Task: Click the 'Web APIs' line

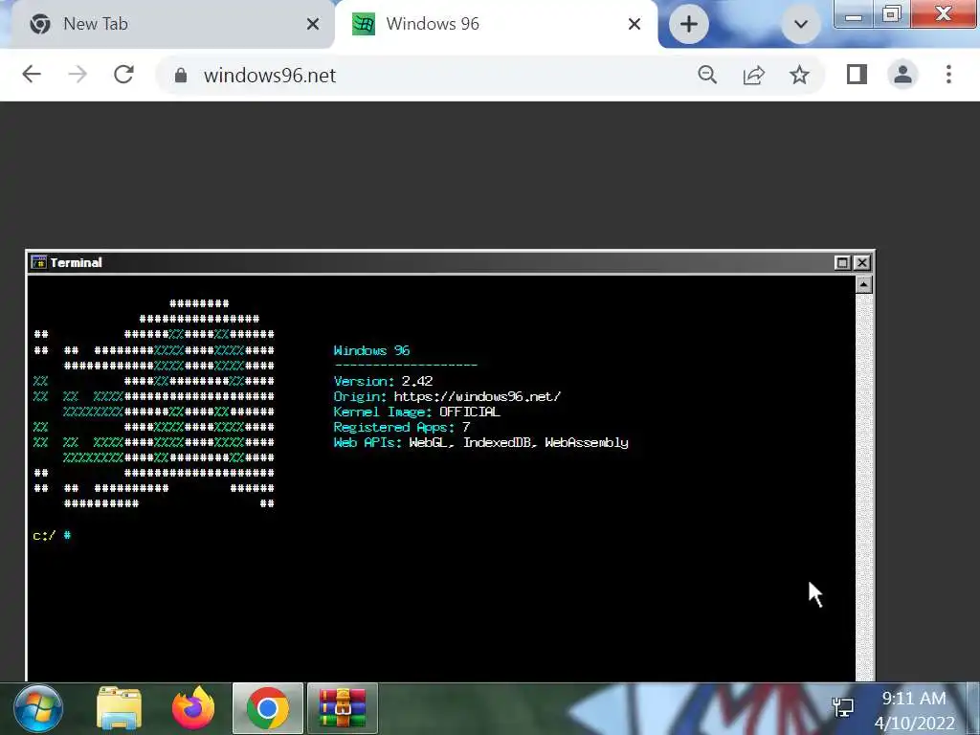Action: 481,442
